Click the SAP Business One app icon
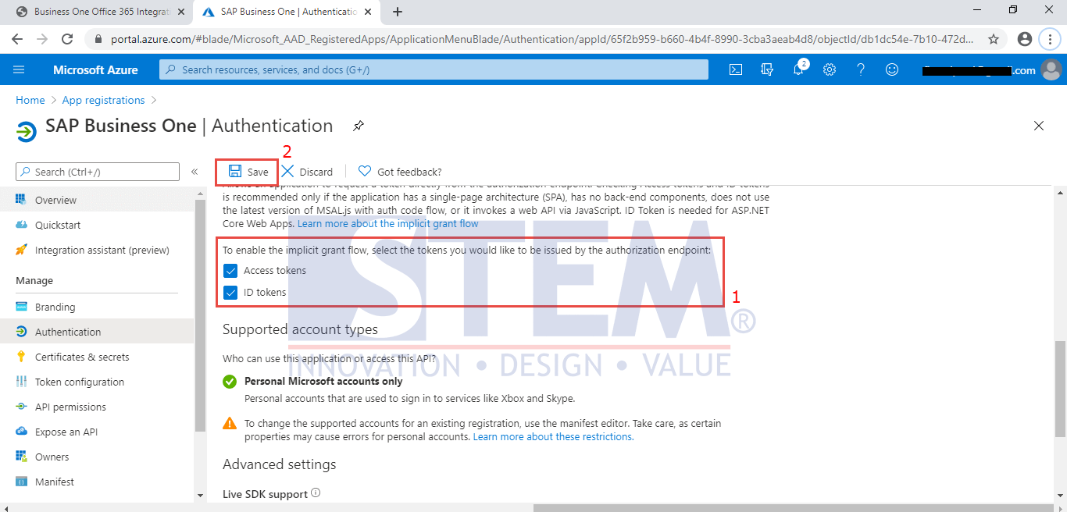This screenshot has height=512, width=1067. pyautogui.click(x=26, y=131)
